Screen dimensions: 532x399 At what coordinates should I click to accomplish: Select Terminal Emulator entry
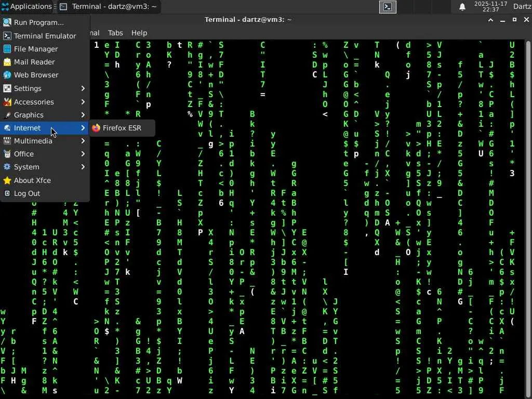(x=45, y=36)
